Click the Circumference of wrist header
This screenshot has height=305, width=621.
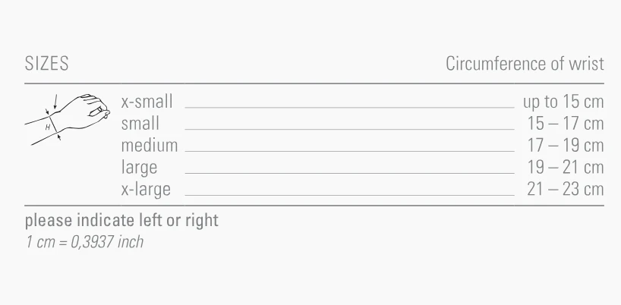(x=525, y=64)
